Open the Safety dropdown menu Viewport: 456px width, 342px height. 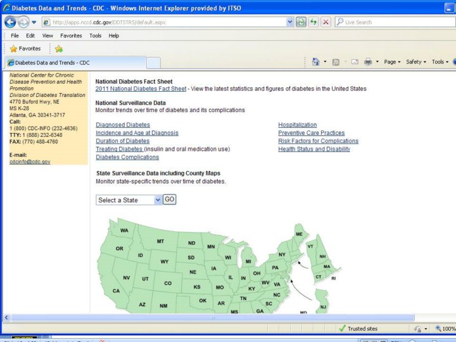point(415,61)
